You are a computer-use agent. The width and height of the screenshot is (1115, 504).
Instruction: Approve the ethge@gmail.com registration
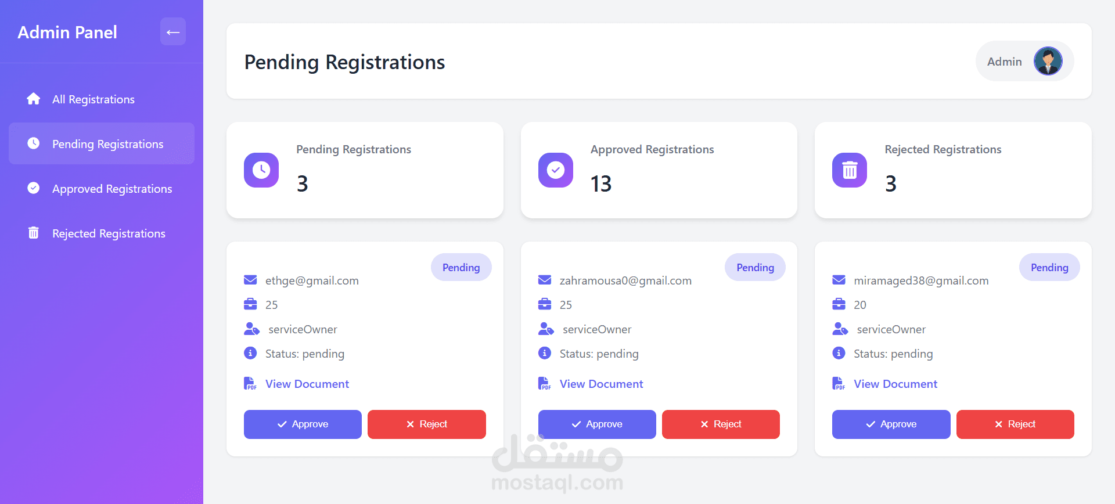click(x=303, y=424)
